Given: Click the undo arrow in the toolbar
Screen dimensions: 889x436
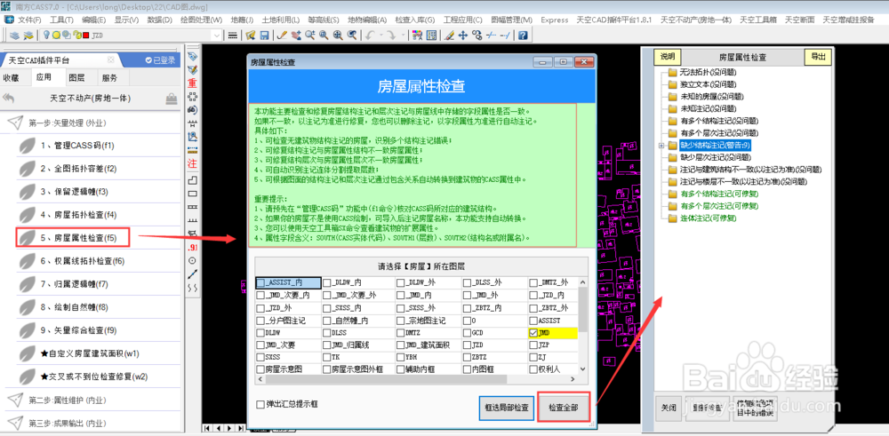Looking at the screenshot, I should tap(370, 36).
